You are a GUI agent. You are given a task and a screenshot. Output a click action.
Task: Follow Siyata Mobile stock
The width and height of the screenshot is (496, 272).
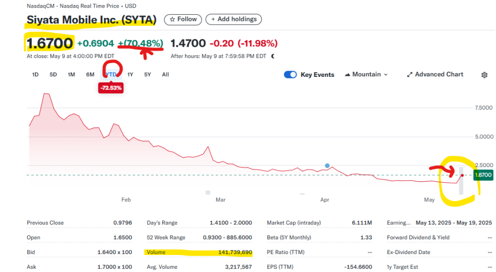(x=183, y=19)
